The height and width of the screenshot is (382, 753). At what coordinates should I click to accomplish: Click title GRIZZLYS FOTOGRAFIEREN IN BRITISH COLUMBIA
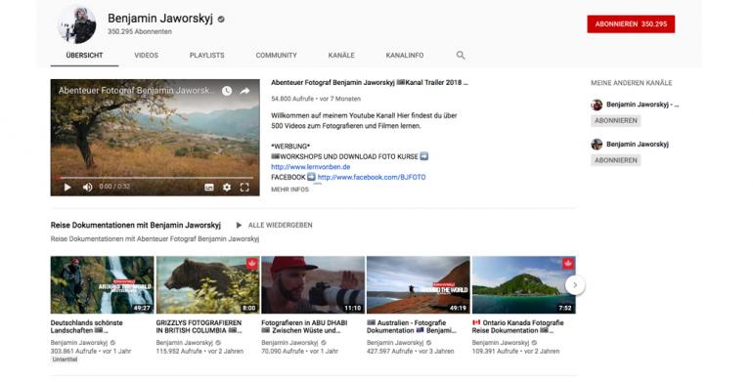click(x=199, y=327)
